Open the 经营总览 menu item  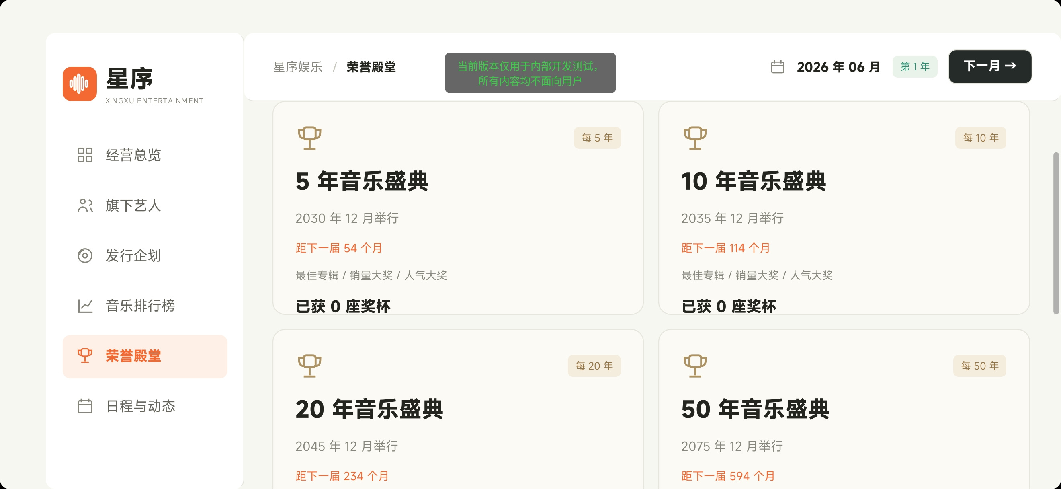point(145,155)
